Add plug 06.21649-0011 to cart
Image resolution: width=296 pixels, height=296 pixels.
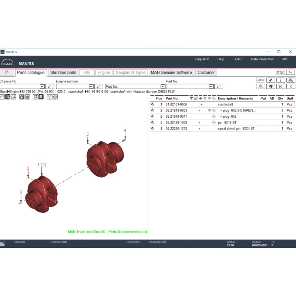point(152,117)
